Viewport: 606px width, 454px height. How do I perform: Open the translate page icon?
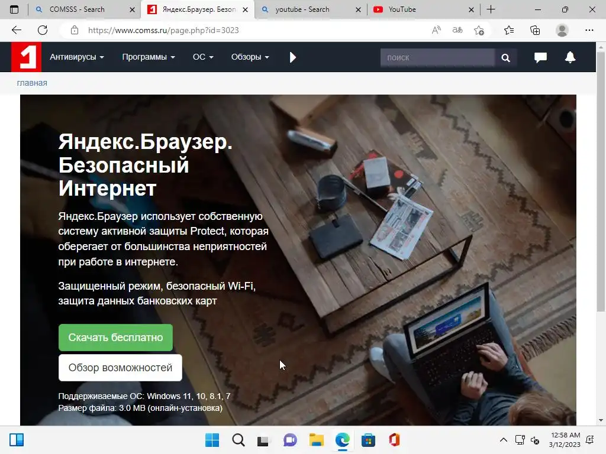coord(457,30)
